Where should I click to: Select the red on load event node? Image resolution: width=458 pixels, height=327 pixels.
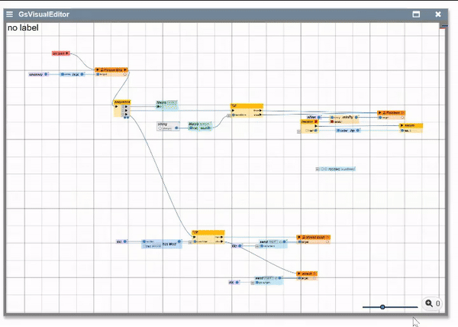tap(60, 53)
